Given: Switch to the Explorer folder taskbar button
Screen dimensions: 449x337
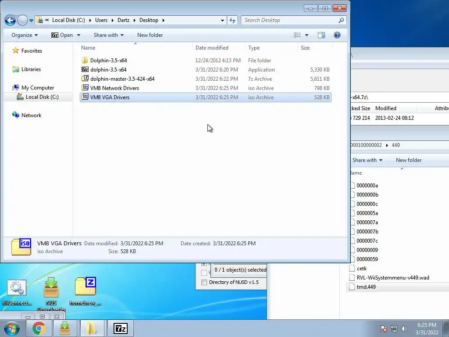Looking at the screenshot, I should click(x=92, y=328).
